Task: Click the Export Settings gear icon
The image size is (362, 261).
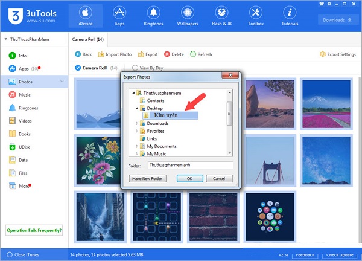Action: pyautogui.click(x=322, y=54)
